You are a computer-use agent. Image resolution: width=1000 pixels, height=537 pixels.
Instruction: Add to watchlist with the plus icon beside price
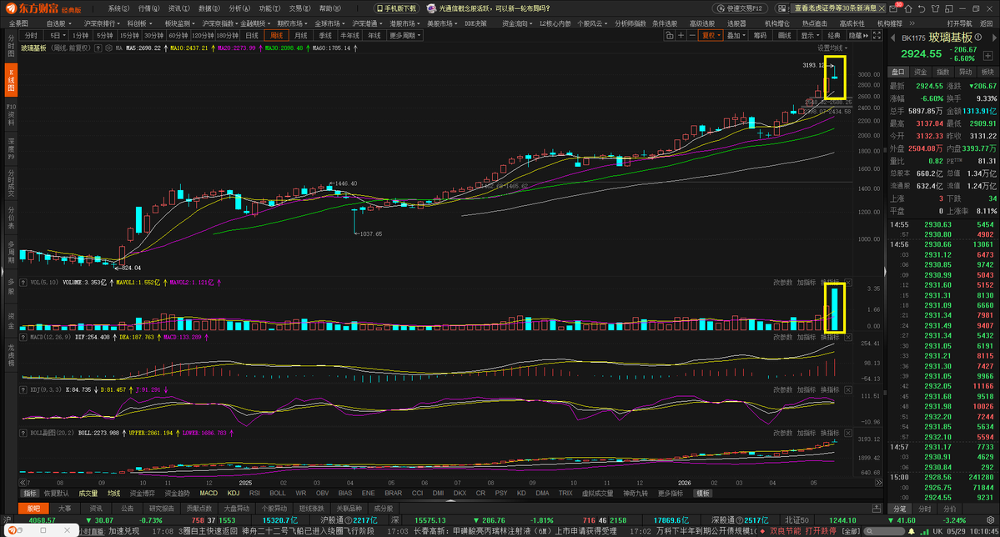tap(987, 56)
